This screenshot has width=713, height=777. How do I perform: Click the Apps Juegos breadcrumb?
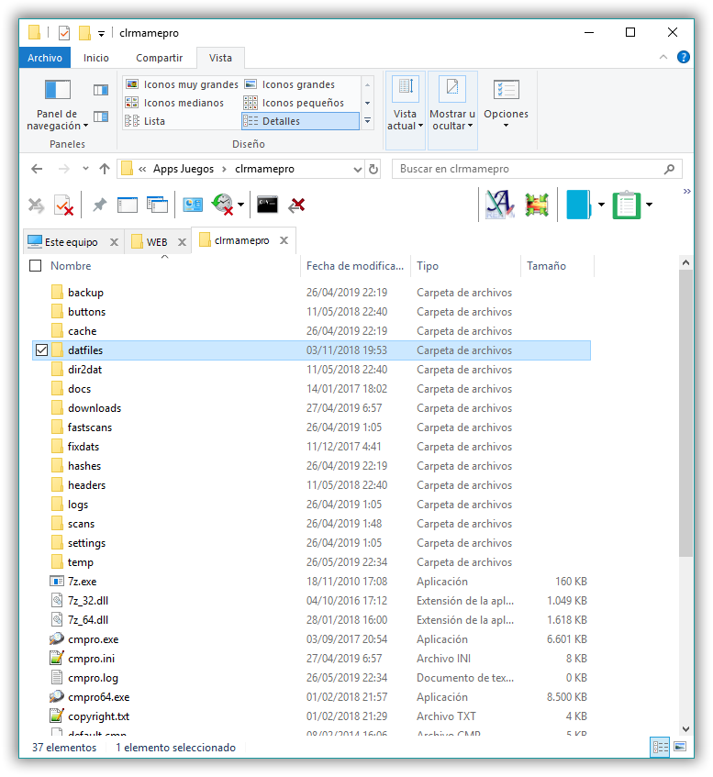click(x=183, y=169)
